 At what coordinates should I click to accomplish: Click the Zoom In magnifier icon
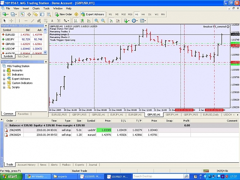(x=96, y=21)
